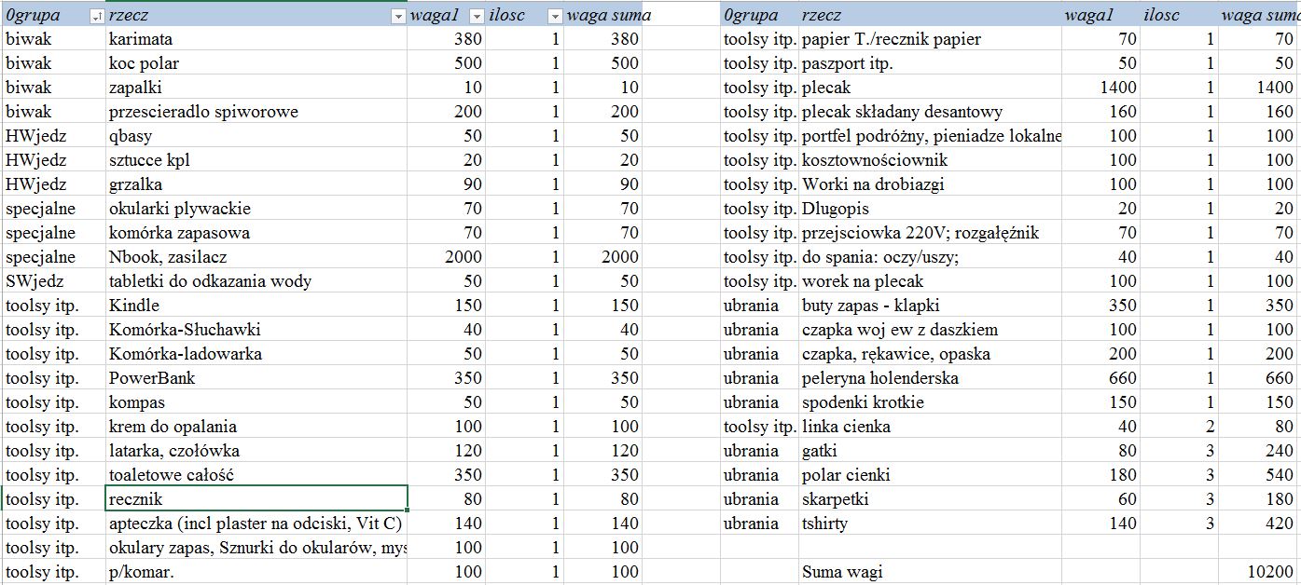Select the 'PowerBank' cell
Image resolution: width=1301 pixels, height=585 pixels.
click(256, 378)
